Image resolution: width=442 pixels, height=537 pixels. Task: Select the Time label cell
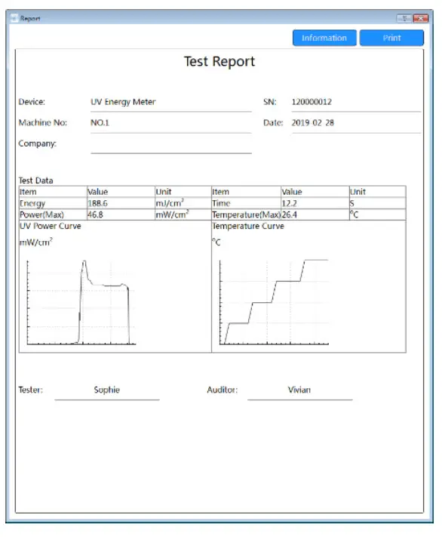(247, 203)
